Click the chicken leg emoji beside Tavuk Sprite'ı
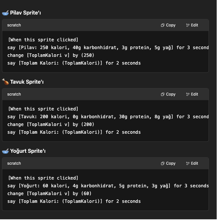Screen dimensions: 217x220 point(5,82)
